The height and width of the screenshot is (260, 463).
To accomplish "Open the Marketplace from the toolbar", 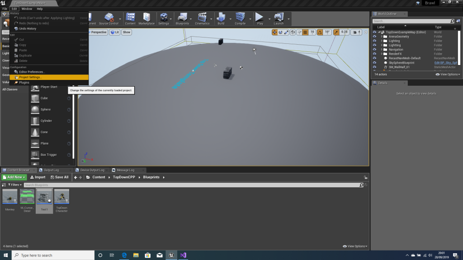I will [x=146, y=18].
